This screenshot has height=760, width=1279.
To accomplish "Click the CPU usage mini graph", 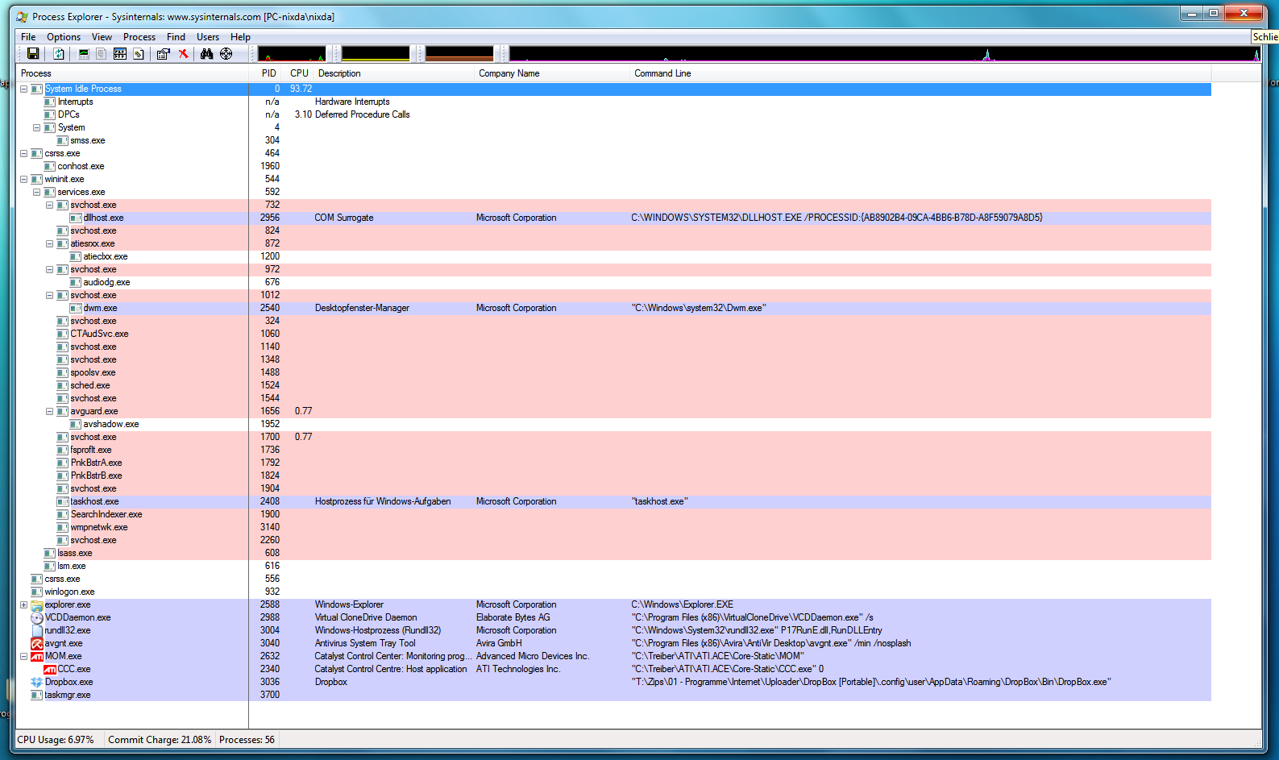I will [291, 54].
